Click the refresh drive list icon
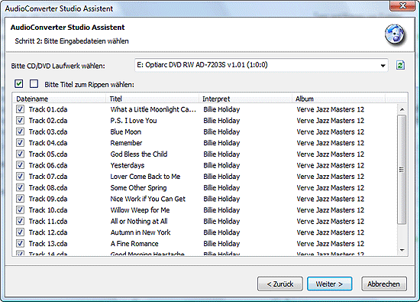 tap(400, 65)
